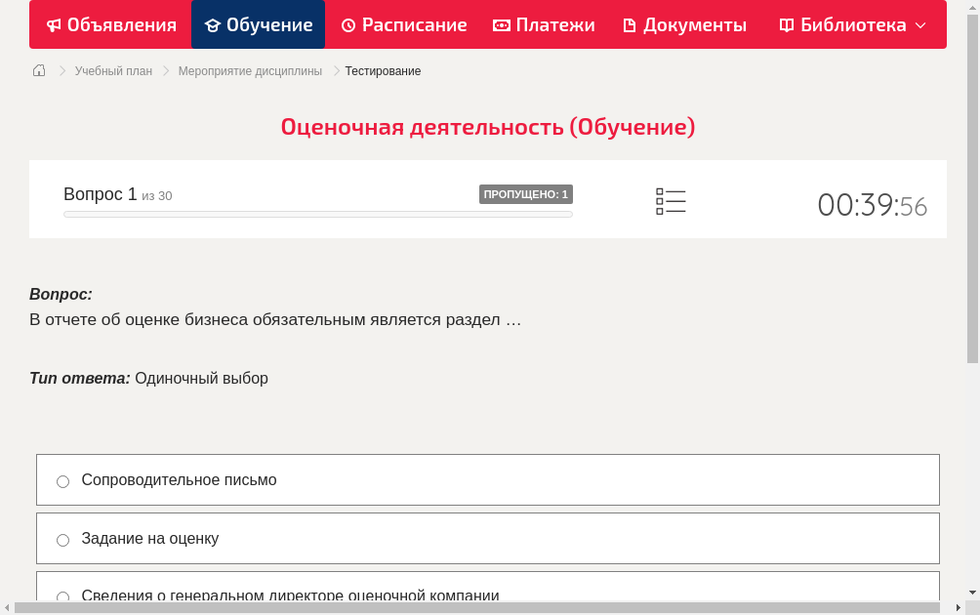The width and height of the screenshot is (980, 615).
Task: Open the question overview list icon
Action: [x=671, y=201]
